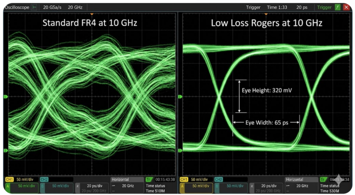Toggle channel B box in the FR4 panel

click(57, 188)
